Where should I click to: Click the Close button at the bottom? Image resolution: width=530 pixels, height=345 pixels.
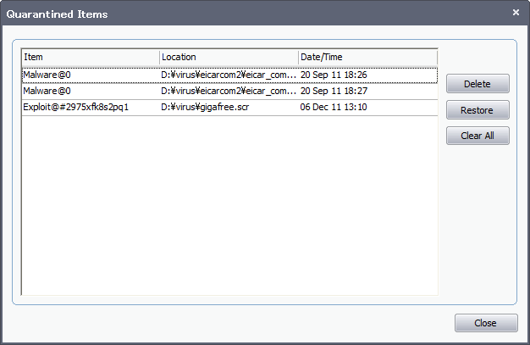486,323
